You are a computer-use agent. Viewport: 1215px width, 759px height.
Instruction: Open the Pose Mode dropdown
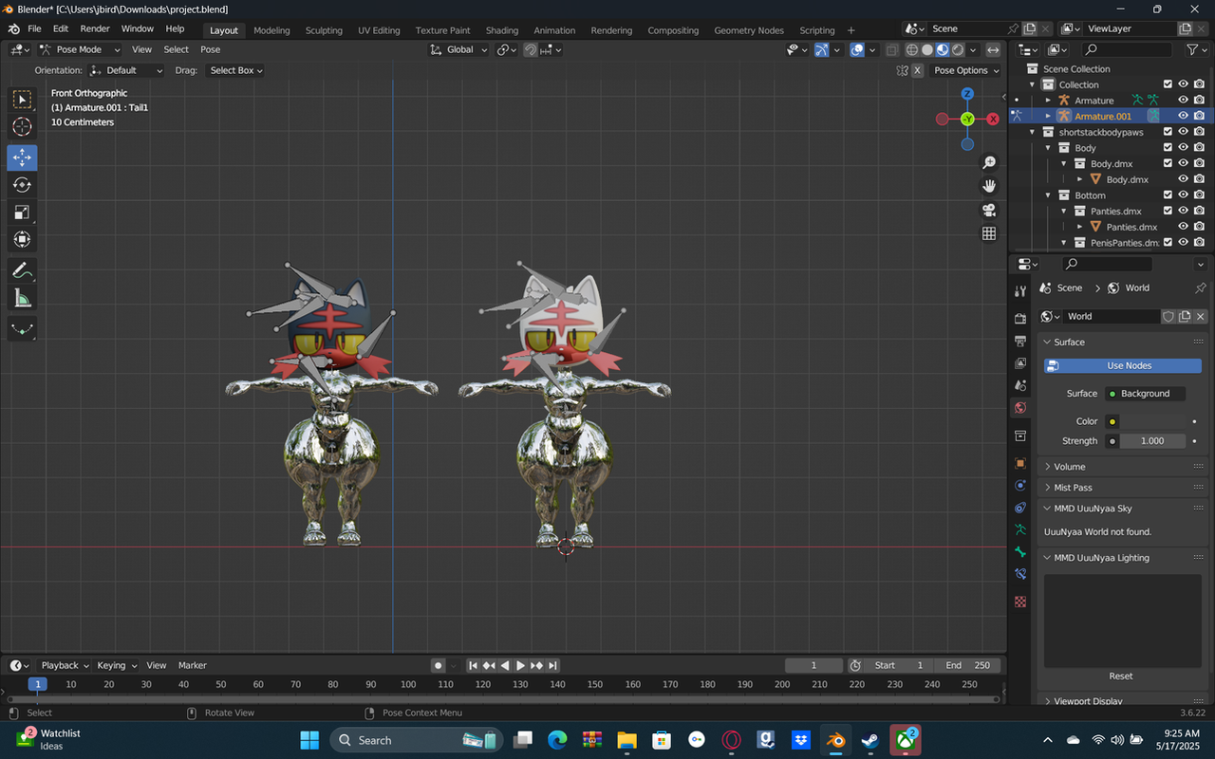click(x=80, y=49)
